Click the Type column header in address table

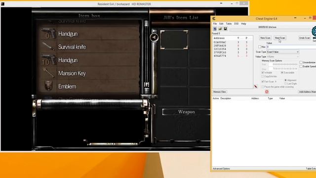pos(270,98)
